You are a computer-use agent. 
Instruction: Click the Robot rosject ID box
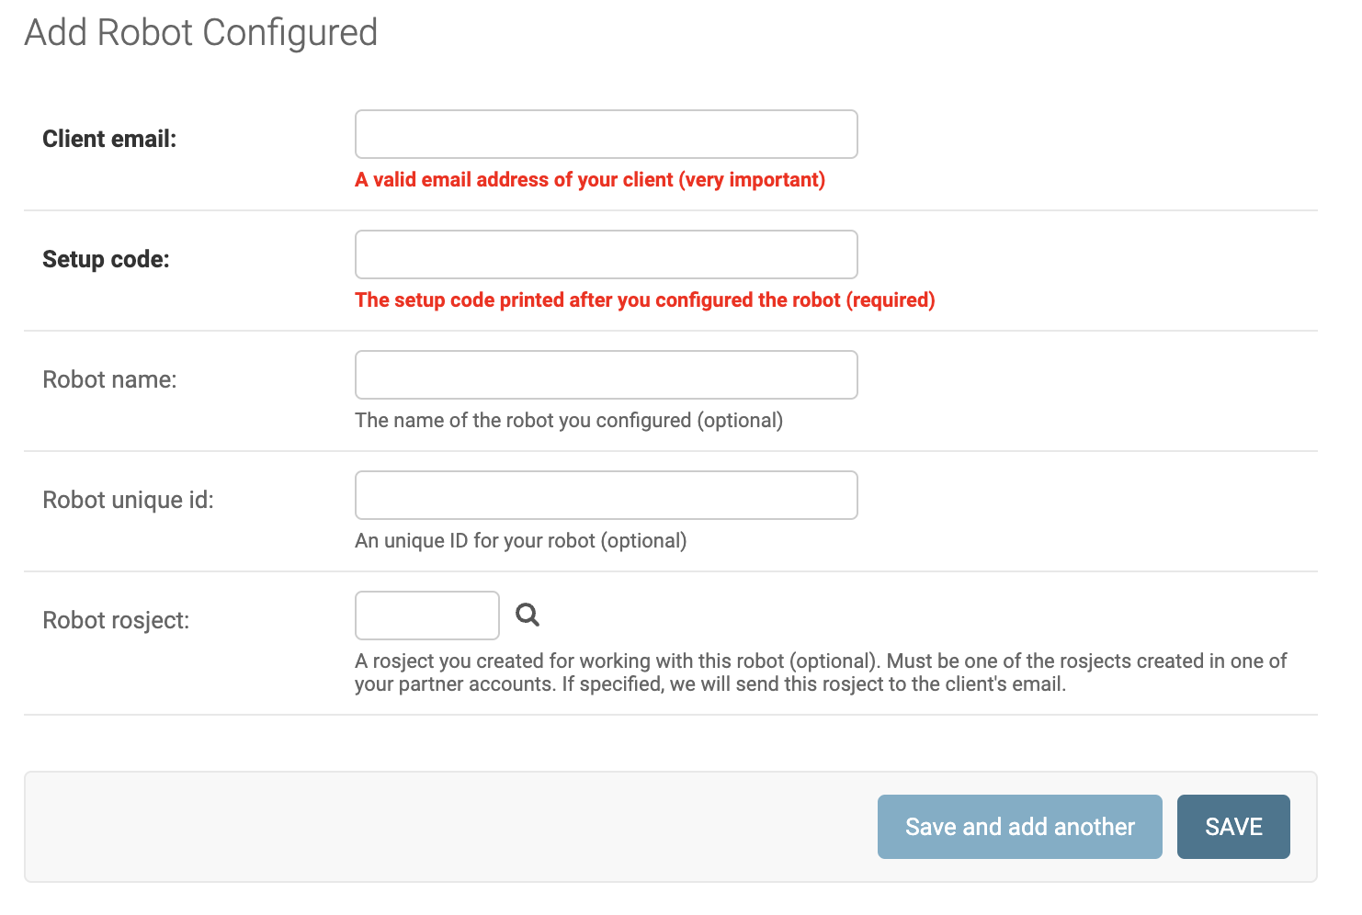[x=427, y=616]
